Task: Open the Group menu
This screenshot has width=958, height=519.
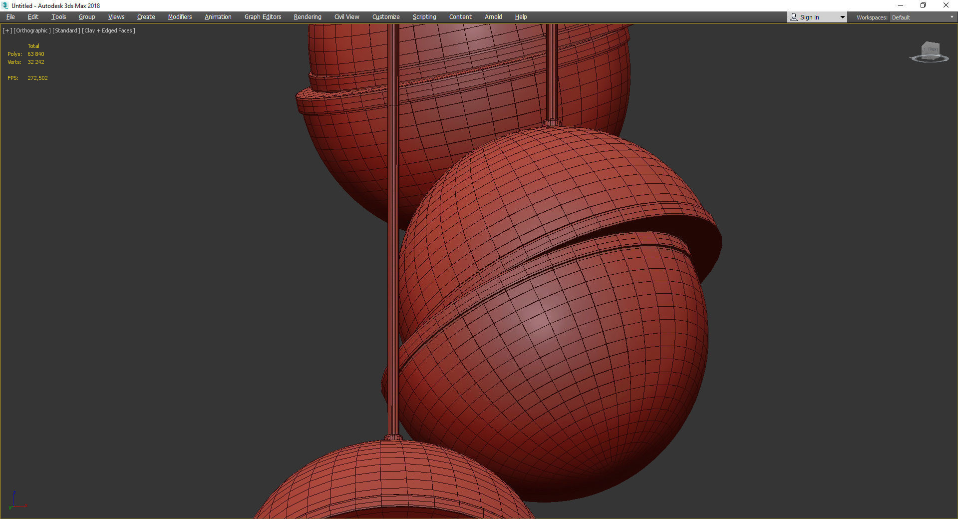Action: tap(87, 17)
